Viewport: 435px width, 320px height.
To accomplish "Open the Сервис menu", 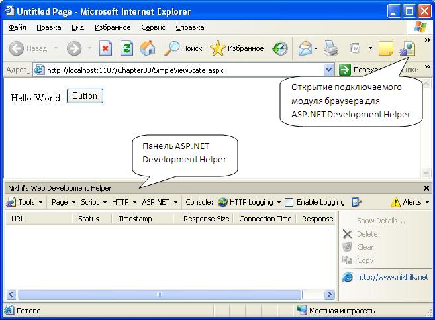I will pyautogui.click(x=153, y=27).
